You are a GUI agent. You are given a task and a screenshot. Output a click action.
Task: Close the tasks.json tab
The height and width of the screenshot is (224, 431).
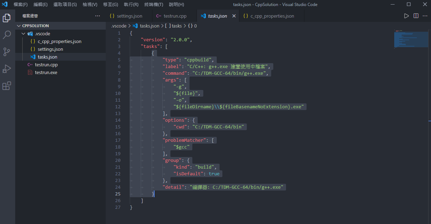click(234, 16)
